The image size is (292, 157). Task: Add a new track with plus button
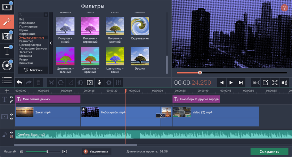pyautogui.click(x=7, y=91)
